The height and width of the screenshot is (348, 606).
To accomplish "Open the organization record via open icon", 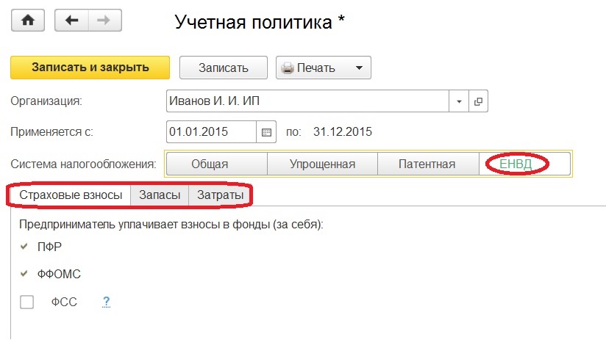I will coord(478,101).
